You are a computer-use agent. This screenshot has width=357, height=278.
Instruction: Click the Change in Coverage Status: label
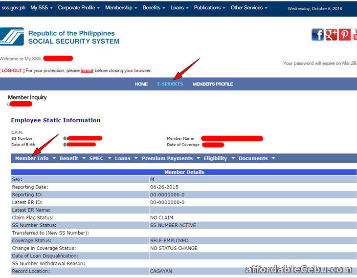coord(44,248)
